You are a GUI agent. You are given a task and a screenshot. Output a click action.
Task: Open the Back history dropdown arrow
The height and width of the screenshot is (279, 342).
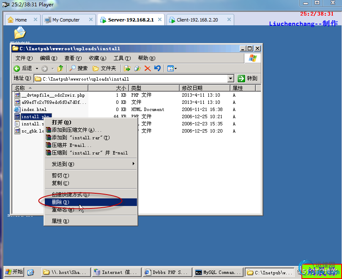[x=37, y=69]
